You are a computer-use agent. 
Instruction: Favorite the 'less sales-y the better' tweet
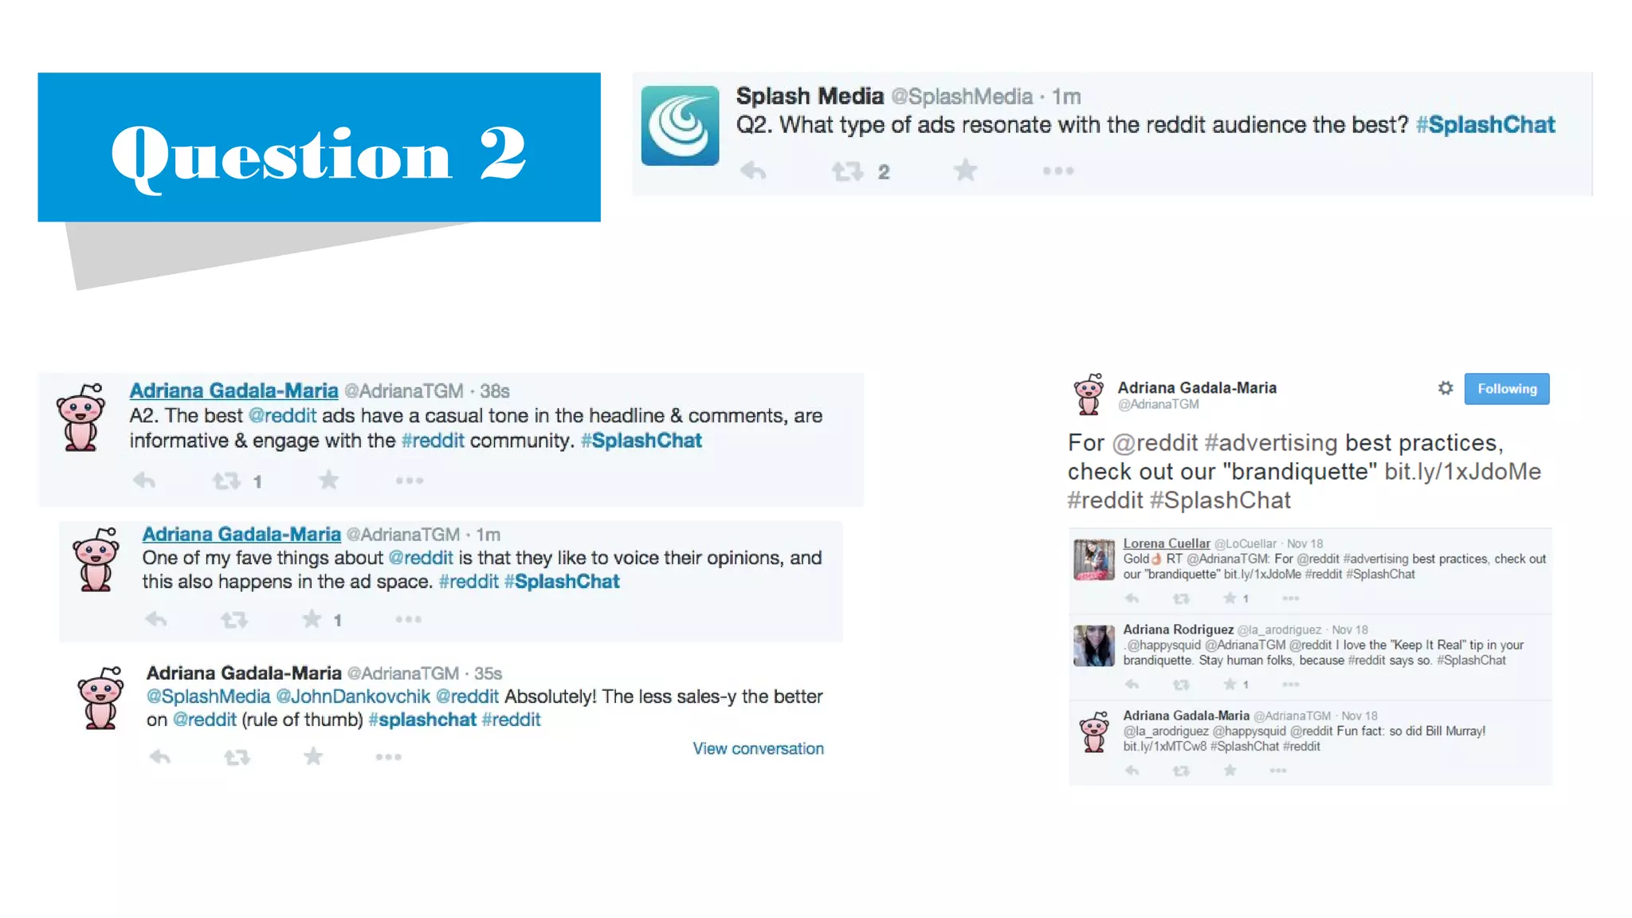coord(313,756)
